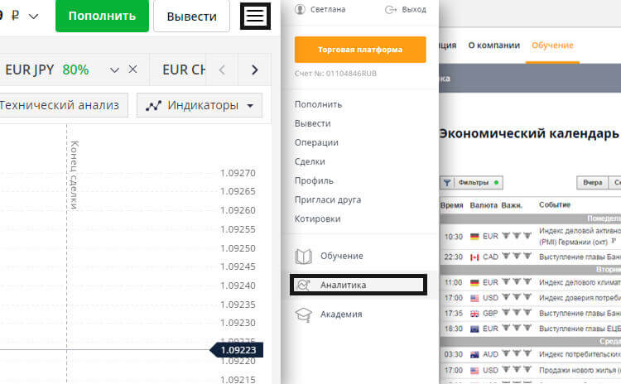This screenshot has height=384, width=621.
Task: Click 80% payout on EUR JPY tab
Action: (x=75, y=70)
